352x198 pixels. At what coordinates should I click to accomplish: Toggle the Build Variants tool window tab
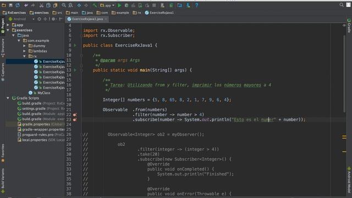click(x=3, y=181)
